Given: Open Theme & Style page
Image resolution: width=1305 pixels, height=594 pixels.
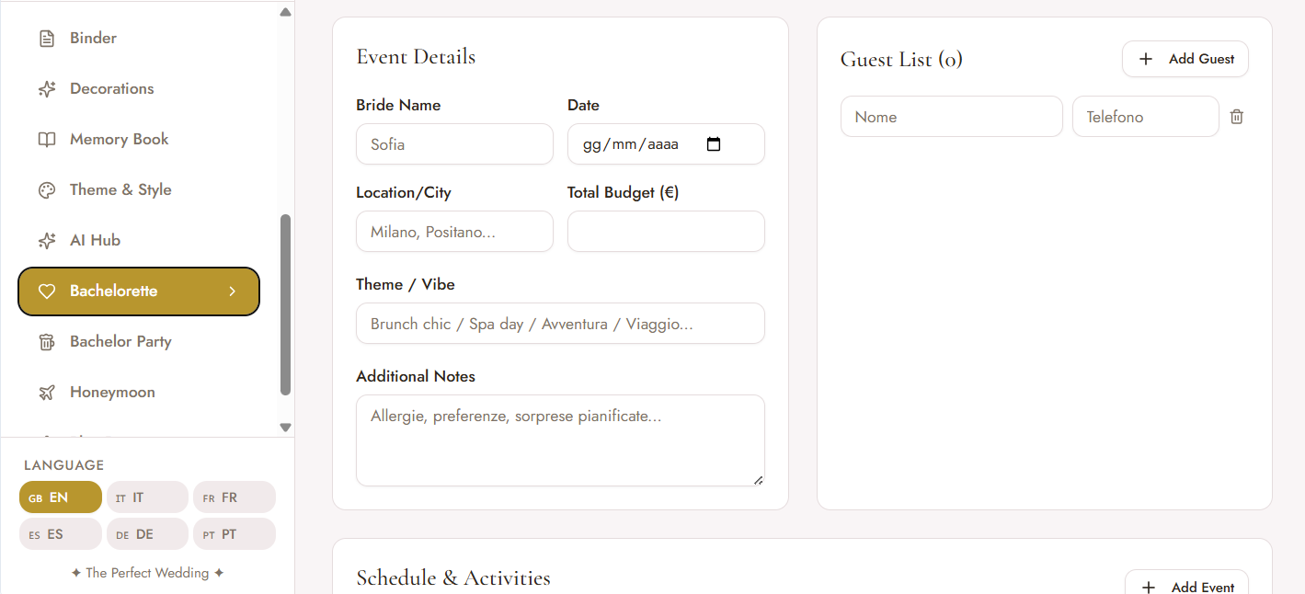Looking at the screenshot, I should pyautogui.click(x=139, y=190).
